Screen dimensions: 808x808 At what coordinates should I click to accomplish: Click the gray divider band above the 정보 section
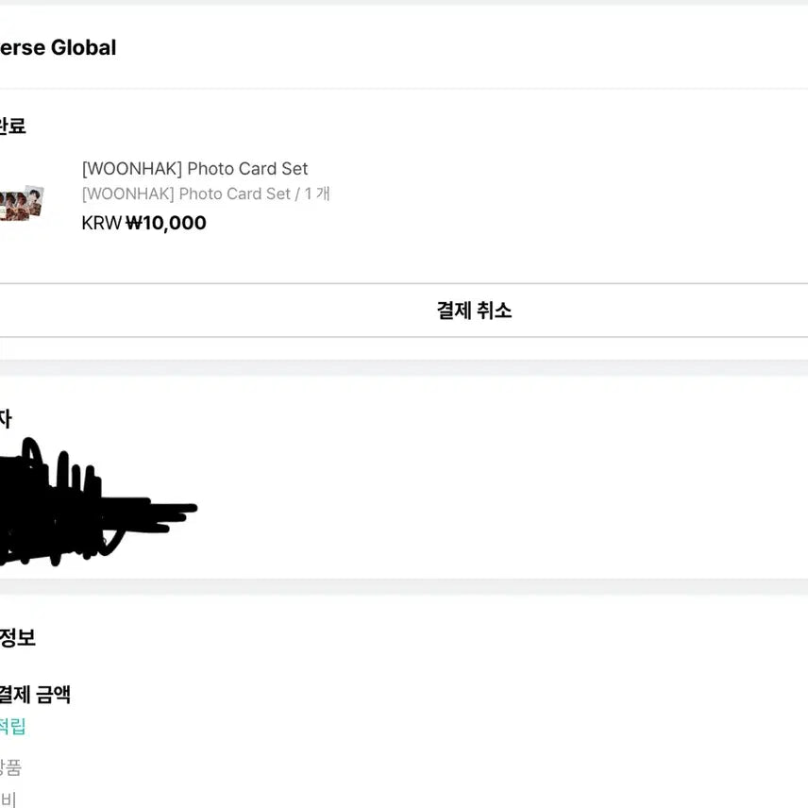[x=404, y=586]
